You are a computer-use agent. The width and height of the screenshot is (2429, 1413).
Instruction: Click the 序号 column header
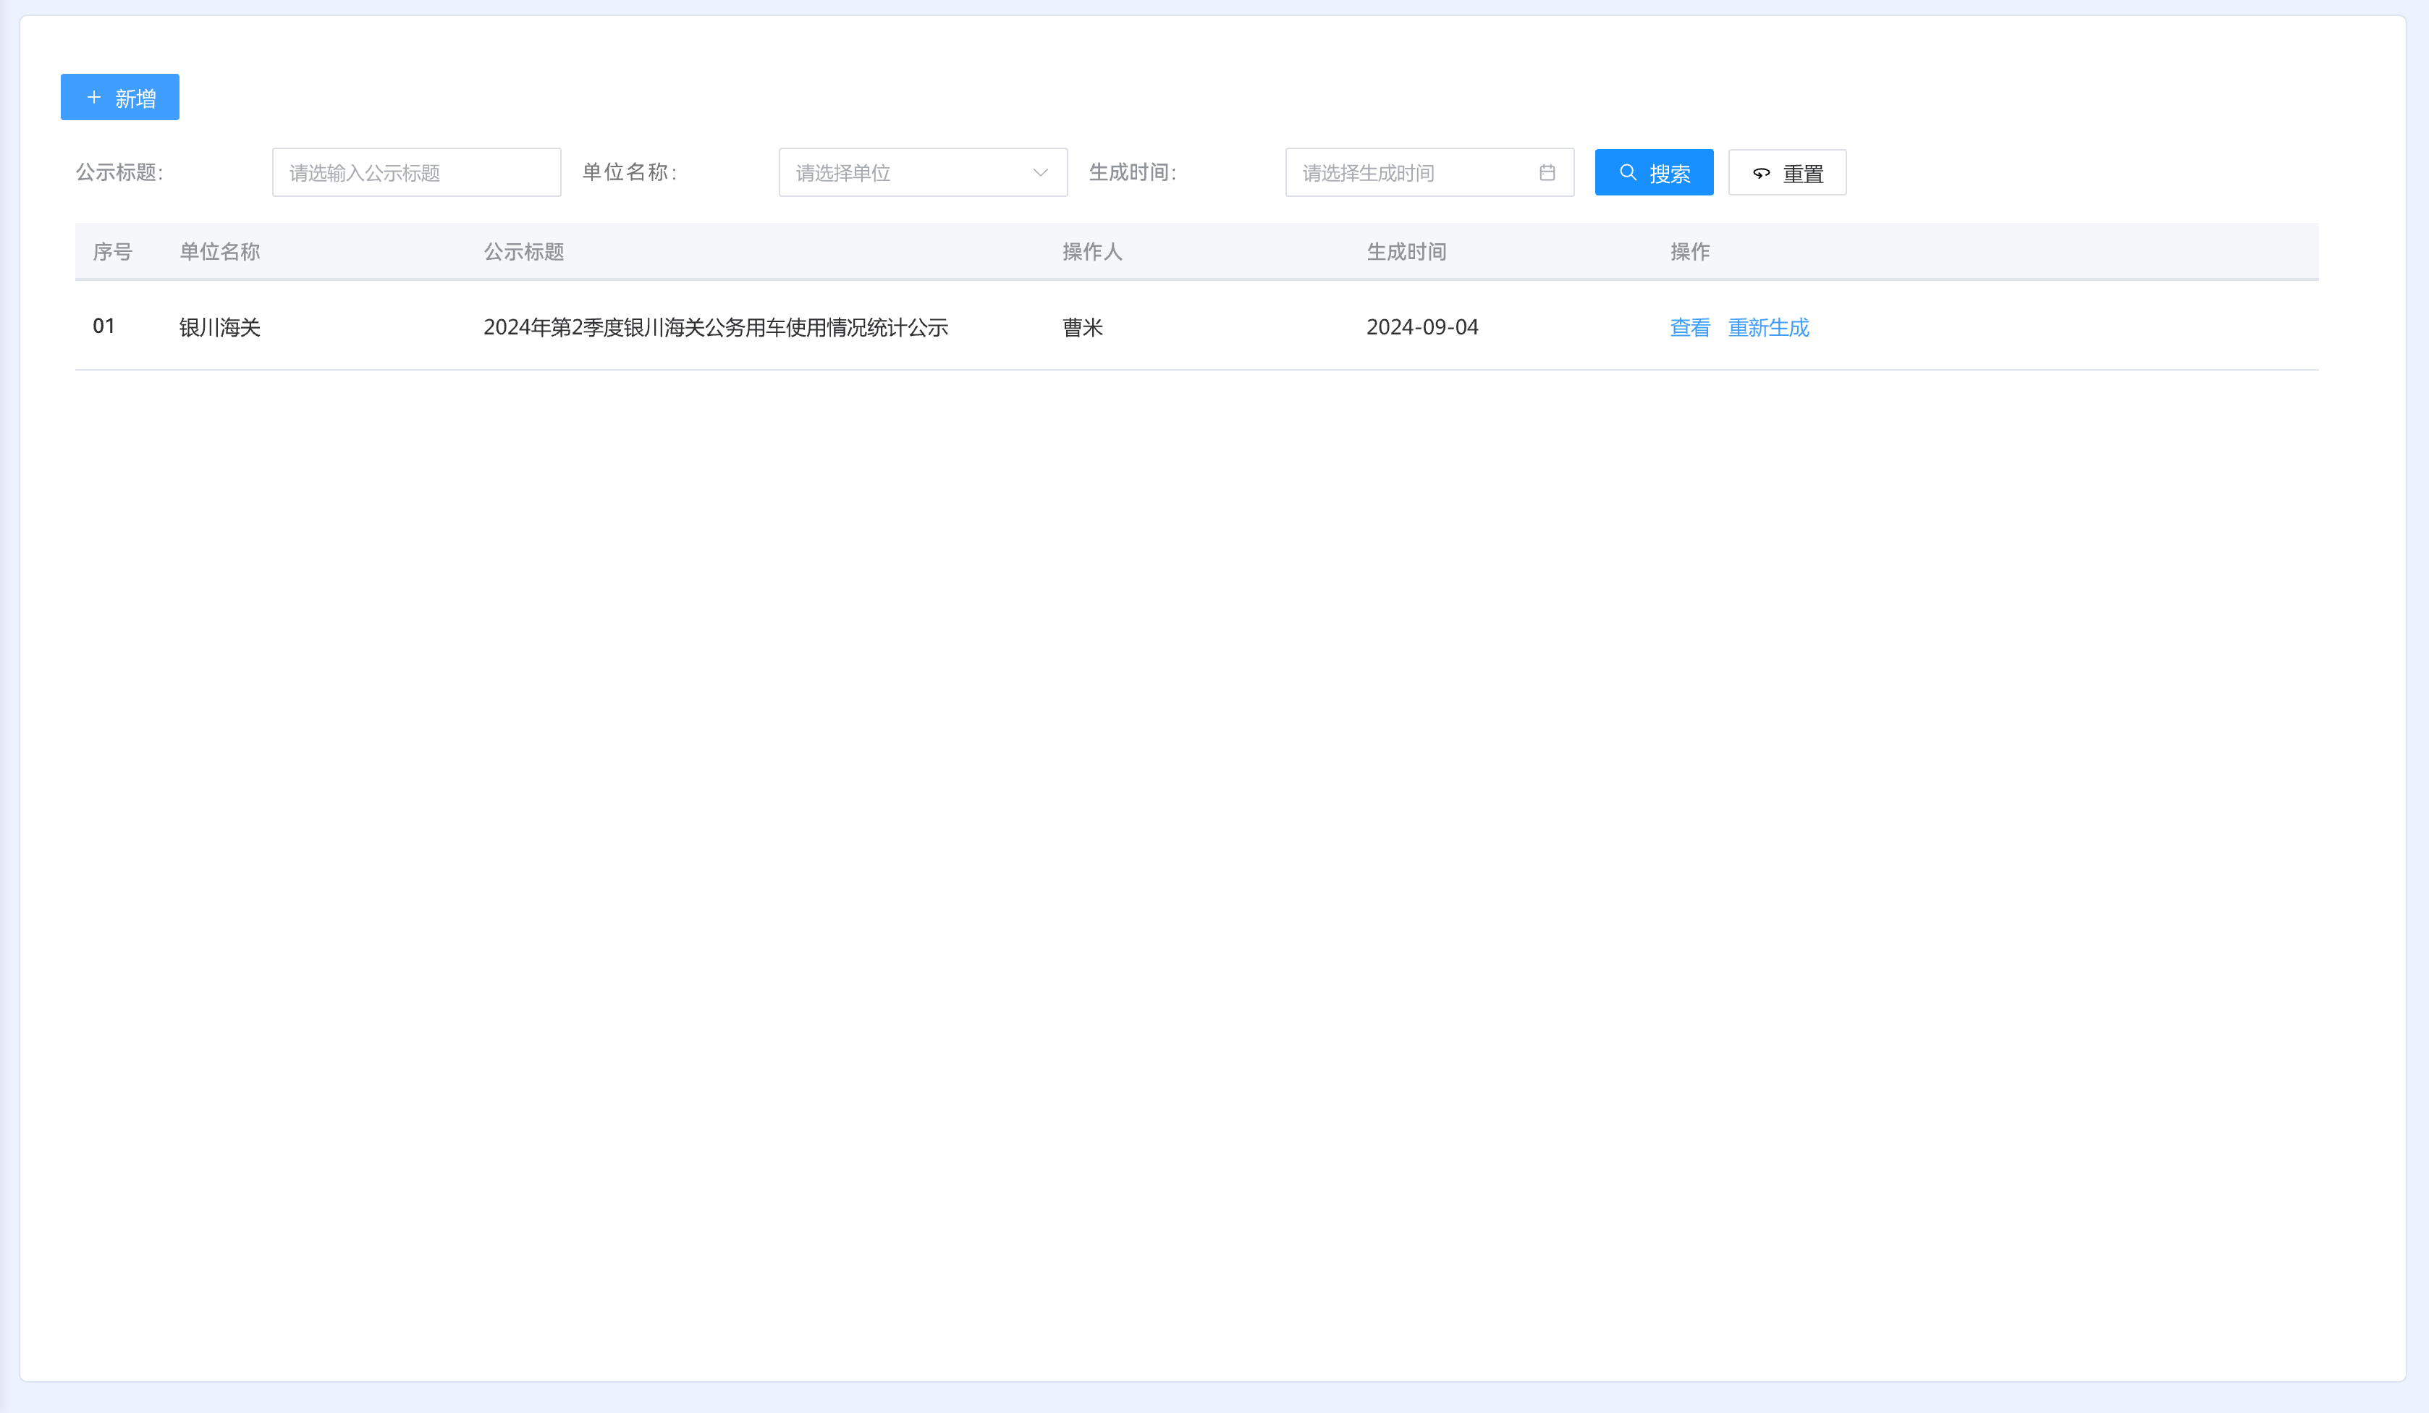[x=111, y=252]
